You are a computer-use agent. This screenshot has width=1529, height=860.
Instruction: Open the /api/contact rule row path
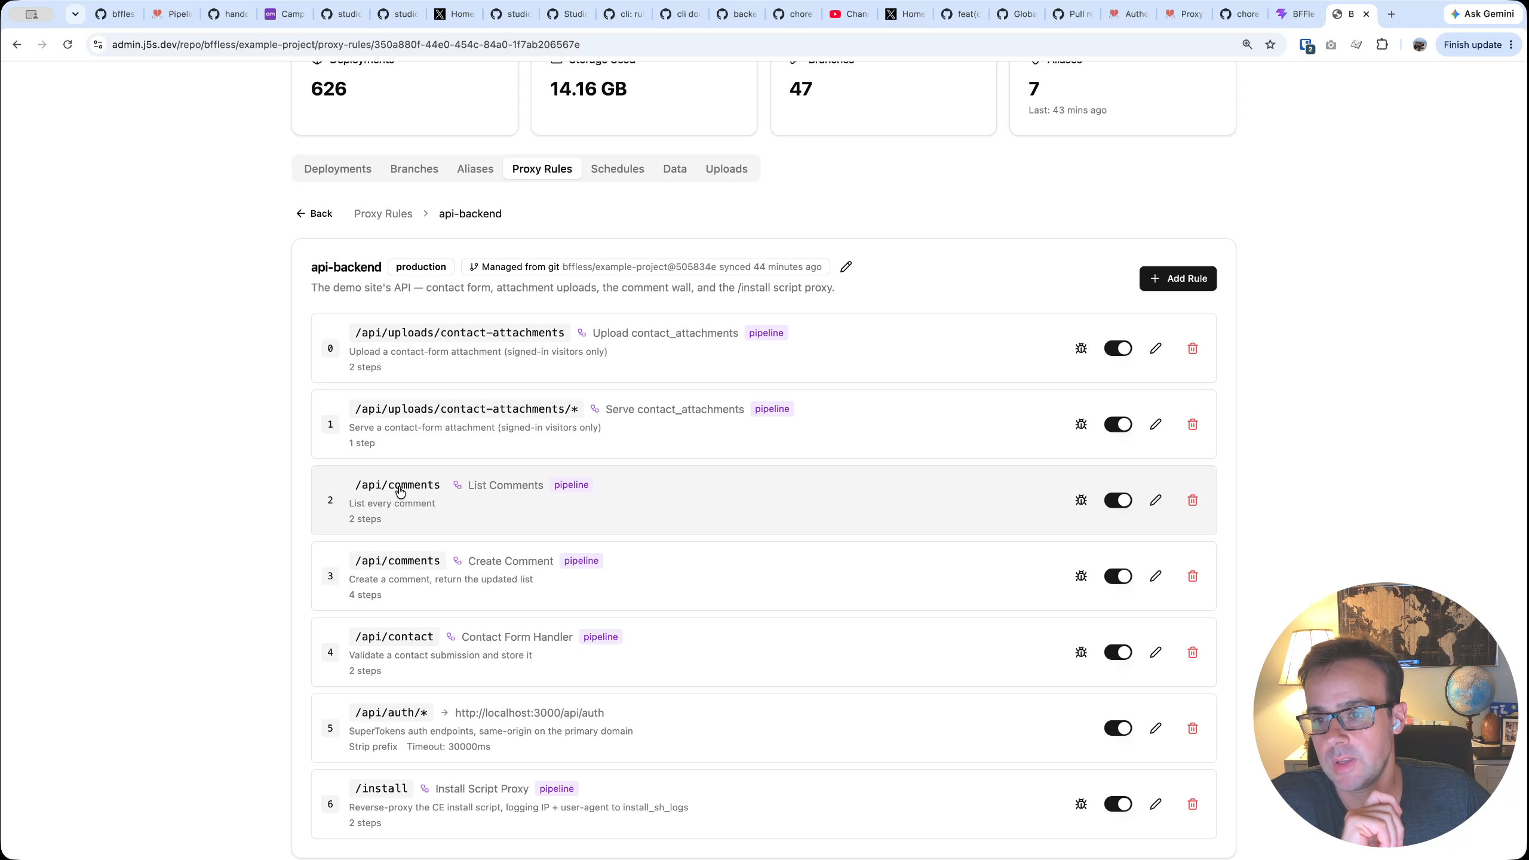point(394,637)
